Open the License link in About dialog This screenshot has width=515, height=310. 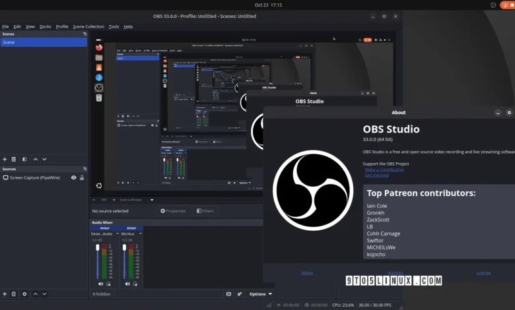(x=483, y=272)
